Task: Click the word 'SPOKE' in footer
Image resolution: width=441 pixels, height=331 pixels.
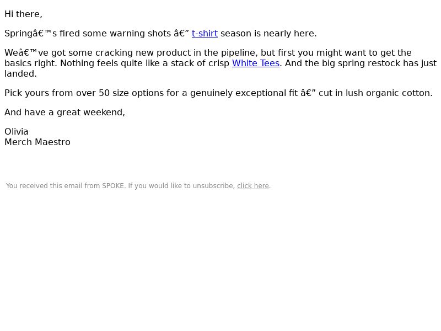Action: [113, 186]
